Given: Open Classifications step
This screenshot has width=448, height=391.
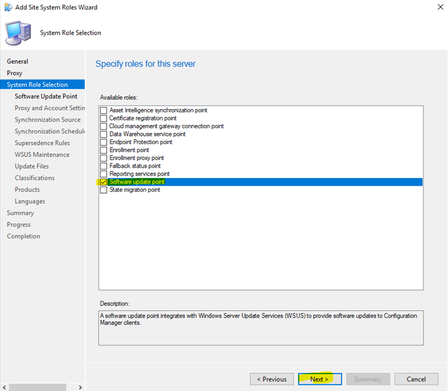Looking at the screenshot, I should pyautogui.click(x=34, y=178).
